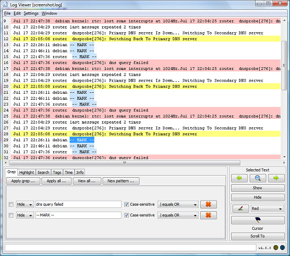This screenshot has height=256, width=290.
Task: Click the log view scroll up arrow
Action: pos(284,21)
